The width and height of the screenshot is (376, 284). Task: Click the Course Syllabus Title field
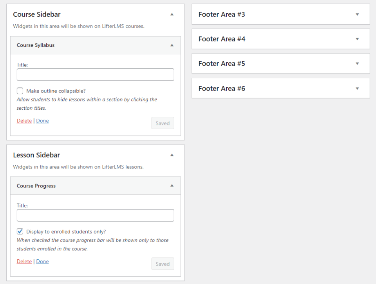pyautogui.click(x=95, y=75)
